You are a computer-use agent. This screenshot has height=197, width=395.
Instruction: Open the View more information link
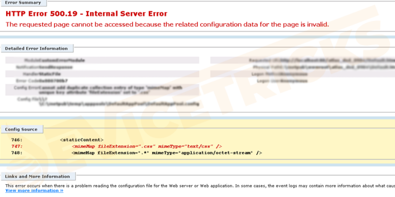[34, 190]
